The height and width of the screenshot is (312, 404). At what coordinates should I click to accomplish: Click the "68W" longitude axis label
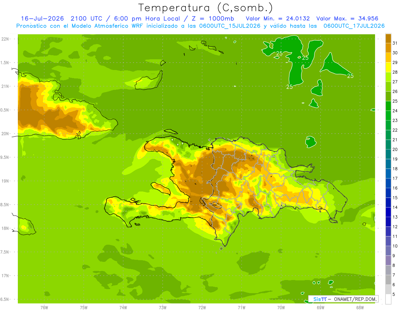(x=360, y=307)
